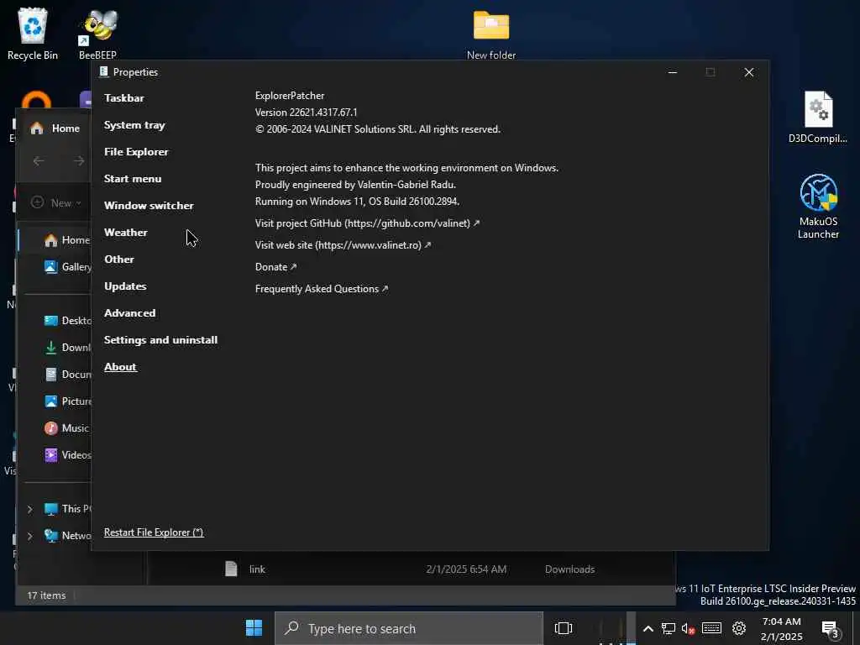Screen dimensions: 860x645
Task: Open Pictures folder in navigation pane
Action: [x=67, y=401]
